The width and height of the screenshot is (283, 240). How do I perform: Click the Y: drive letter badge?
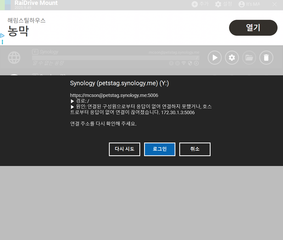[x=35, y=52]
